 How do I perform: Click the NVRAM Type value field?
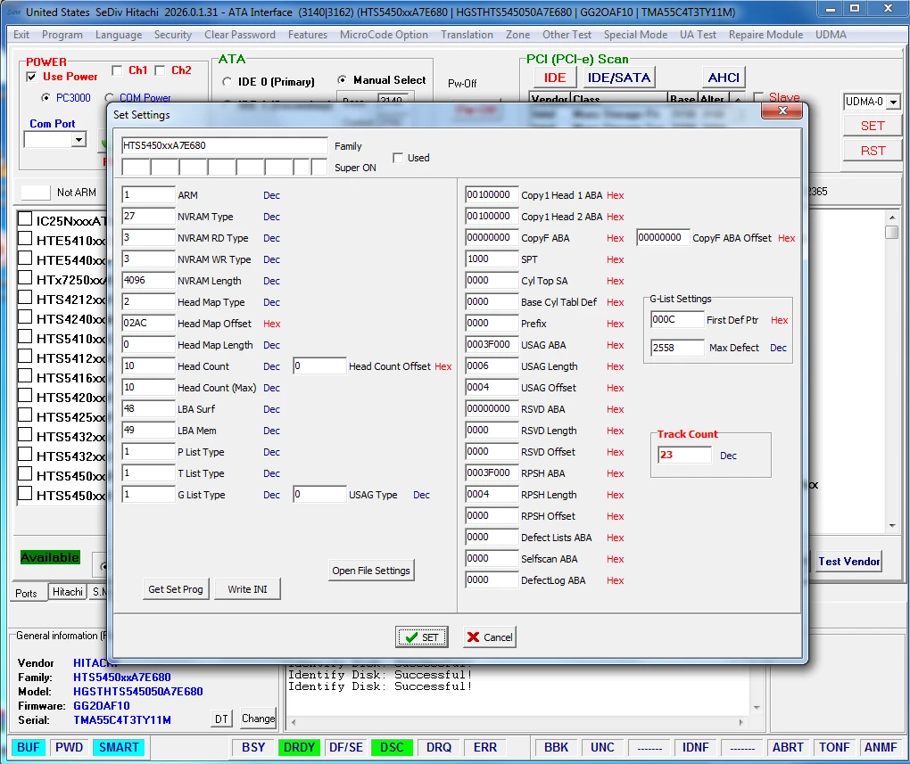pos(148,217)
